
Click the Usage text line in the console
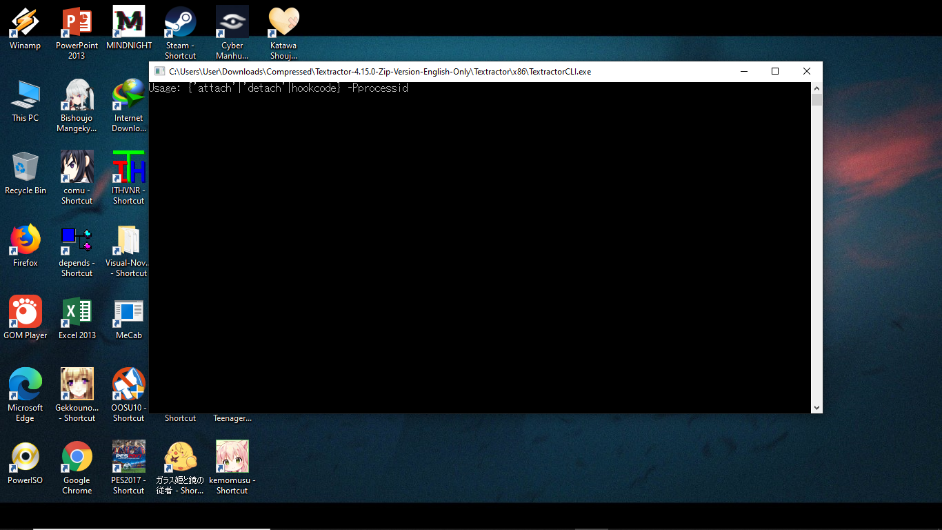tap(279, 88)
